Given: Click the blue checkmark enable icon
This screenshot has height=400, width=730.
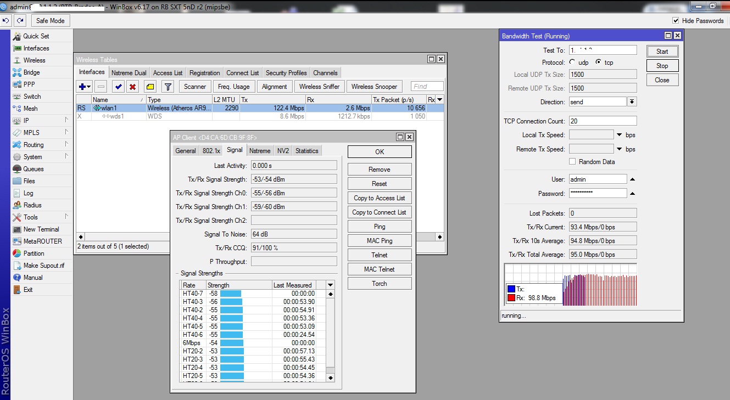Looking at the screenshot, I should [118, 87].
